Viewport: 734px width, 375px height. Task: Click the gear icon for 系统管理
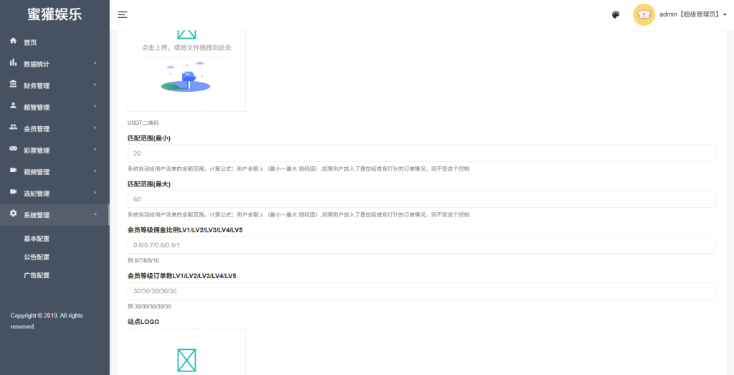coord(14,214)
